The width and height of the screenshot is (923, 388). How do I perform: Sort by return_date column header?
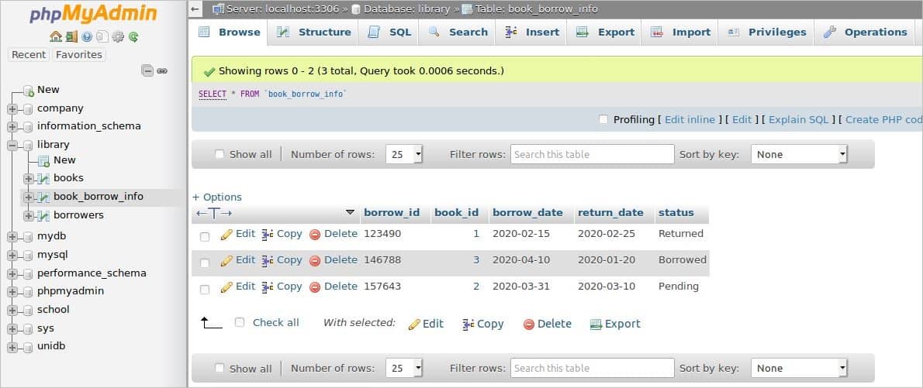pos(610,213)
